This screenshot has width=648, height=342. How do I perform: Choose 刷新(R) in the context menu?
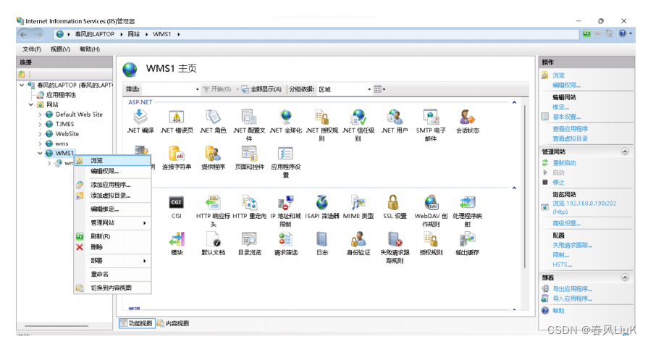click(112, 236)
